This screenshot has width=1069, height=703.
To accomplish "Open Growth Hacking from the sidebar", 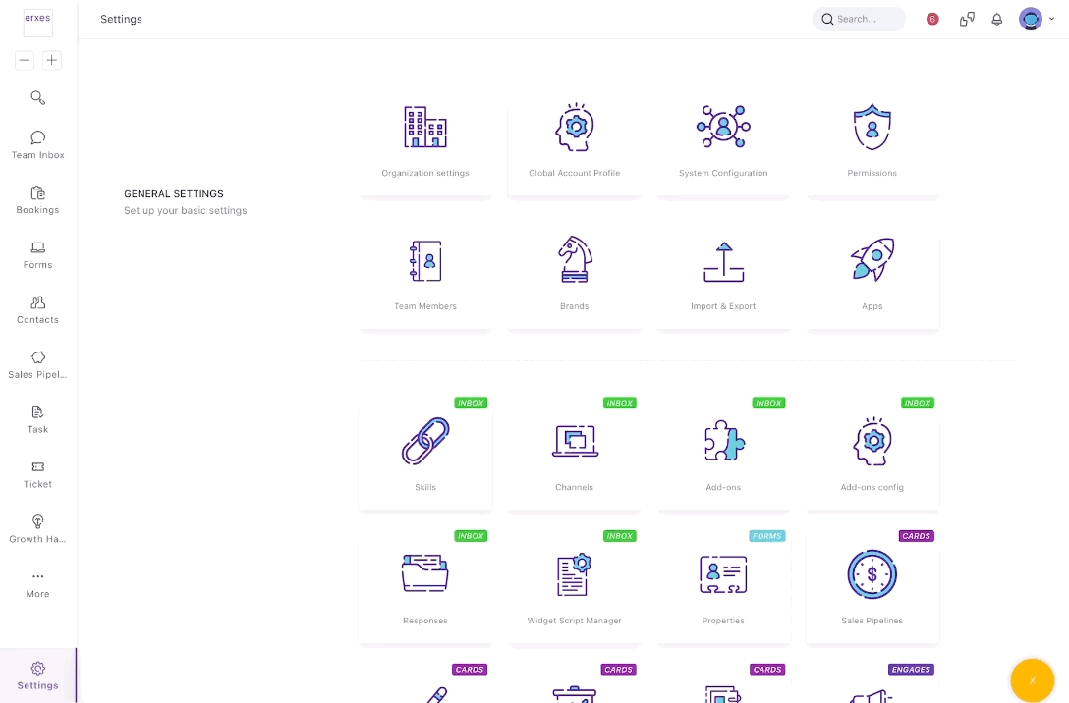I will (x=38, y=530).
